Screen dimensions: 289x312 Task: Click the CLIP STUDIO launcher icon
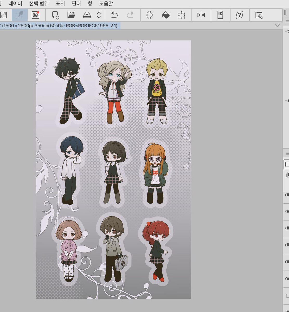point(35,15)
